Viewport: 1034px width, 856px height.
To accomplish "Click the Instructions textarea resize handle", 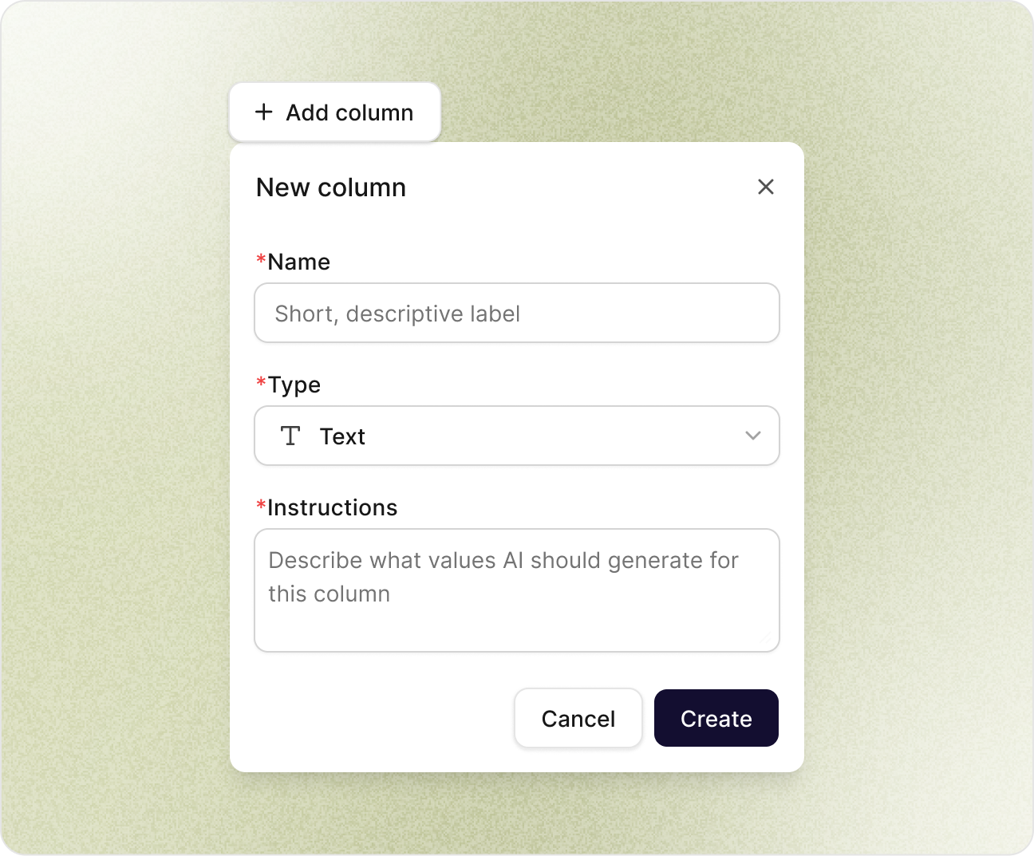I will [x=768, y=640].
